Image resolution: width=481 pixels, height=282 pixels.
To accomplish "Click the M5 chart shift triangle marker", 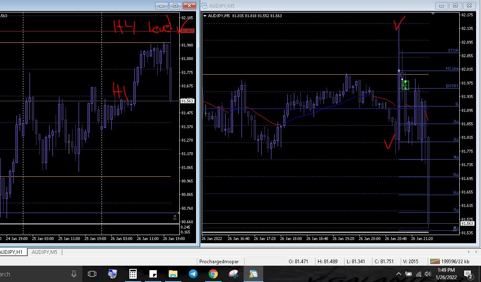I will coord(433,14).
